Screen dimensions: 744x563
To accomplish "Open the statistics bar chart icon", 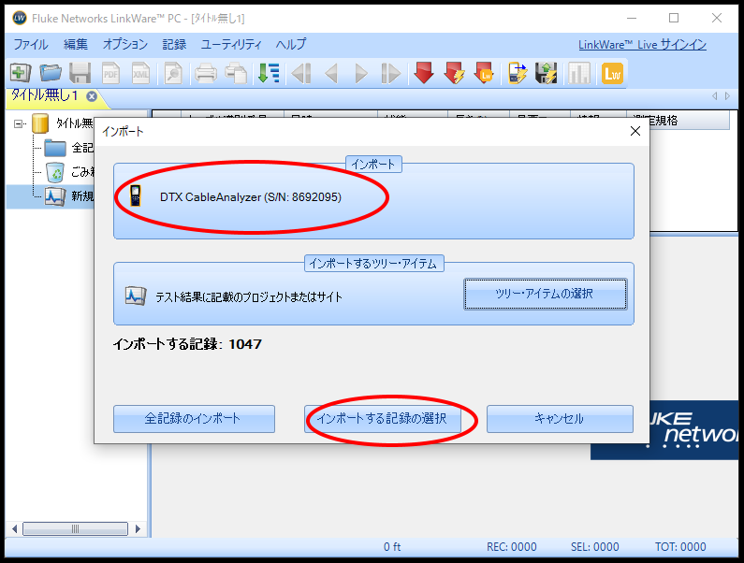I will [x=579, y=73].
